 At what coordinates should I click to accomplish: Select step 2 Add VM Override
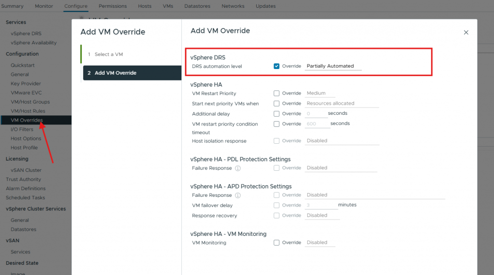pos(132,73)
